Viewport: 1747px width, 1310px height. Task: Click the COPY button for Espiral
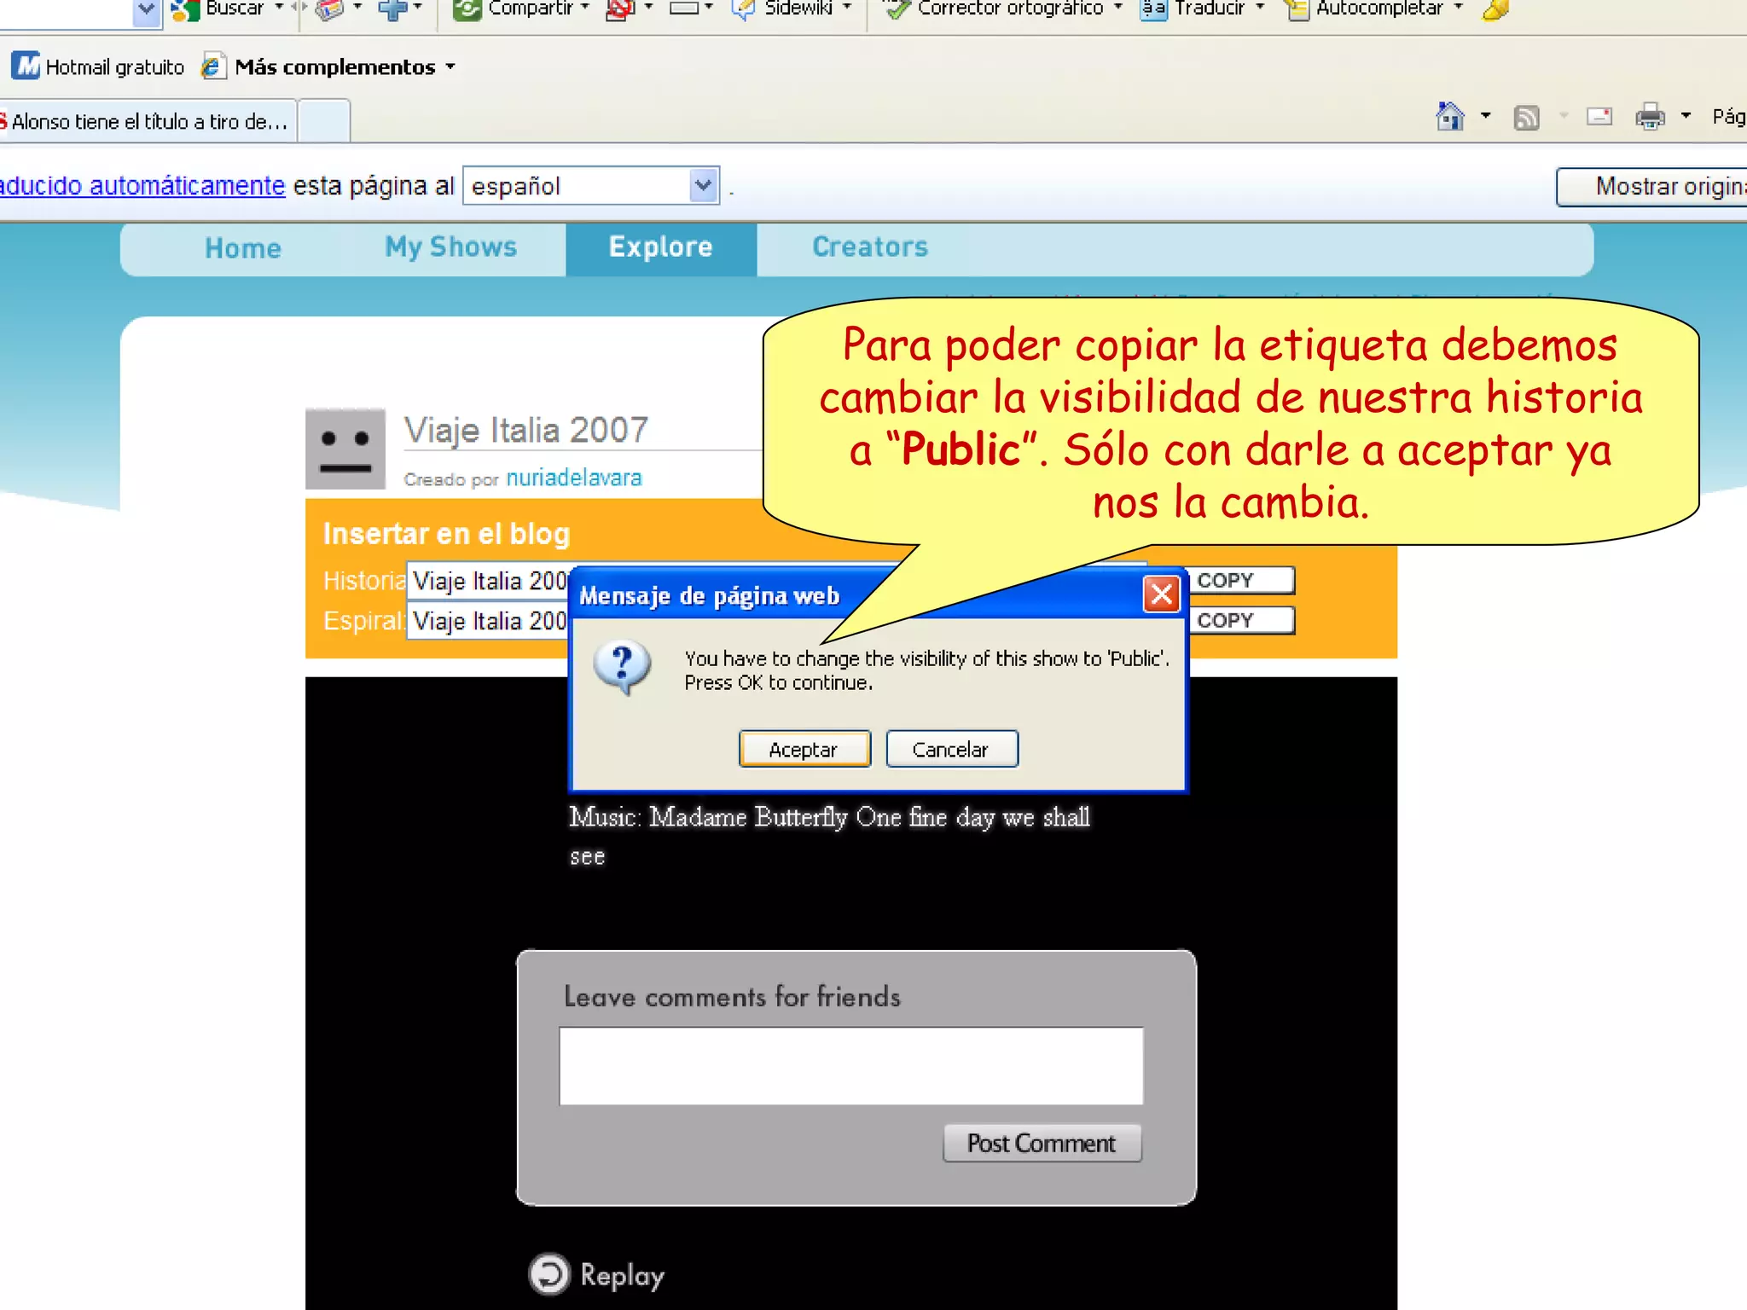point(1242,620)
